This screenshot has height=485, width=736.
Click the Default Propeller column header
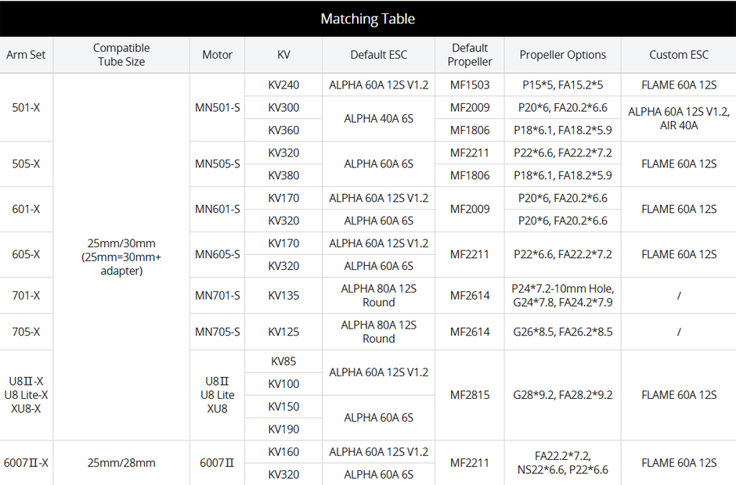point(469,55)
